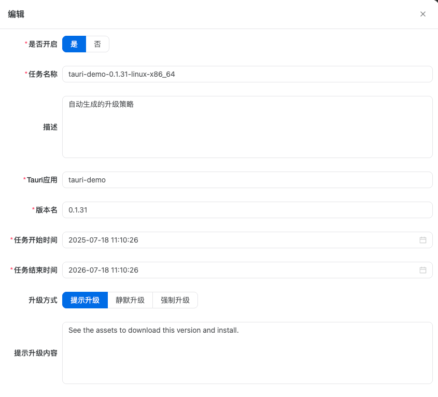Select 否 to disable the task

pos(97,44)
